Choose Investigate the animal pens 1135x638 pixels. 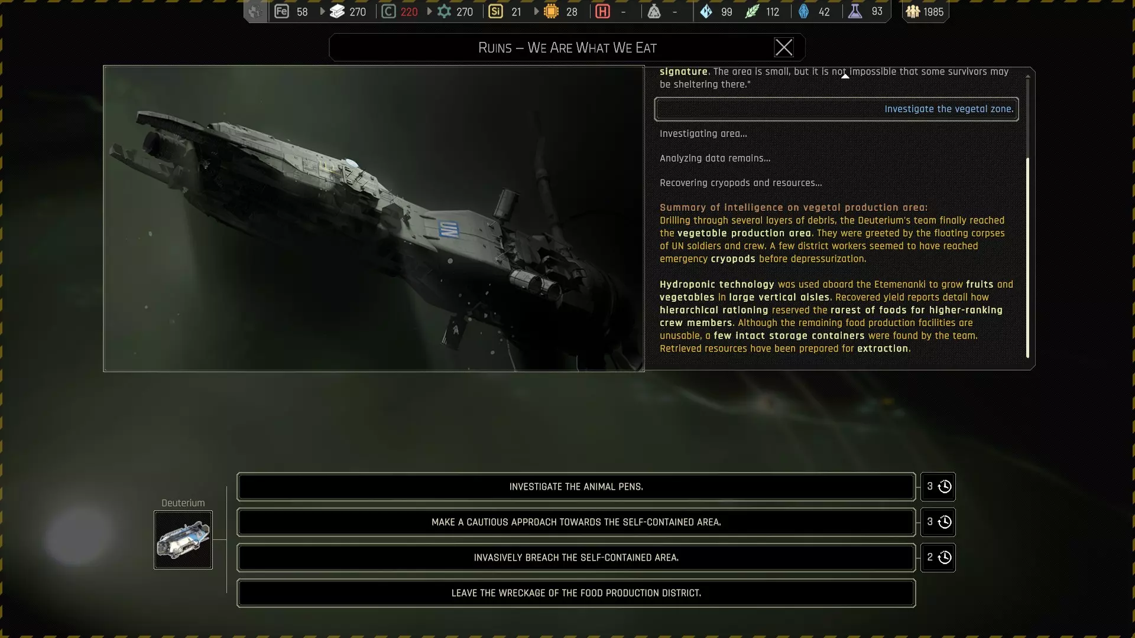[576, 487]
